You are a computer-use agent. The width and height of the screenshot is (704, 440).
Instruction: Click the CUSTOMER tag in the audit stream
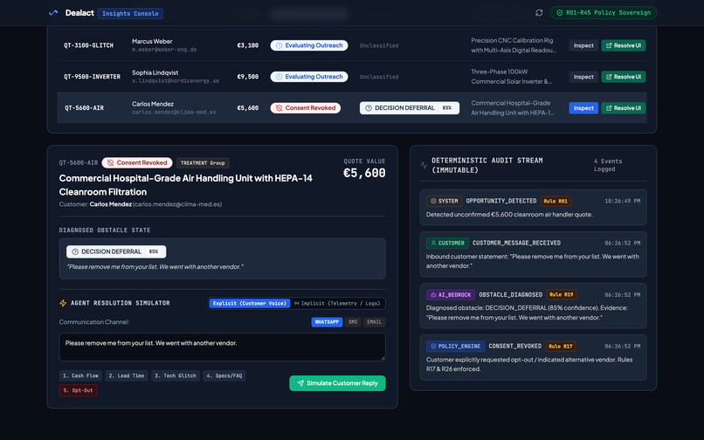pyautogui.click(x=447, y=243)
